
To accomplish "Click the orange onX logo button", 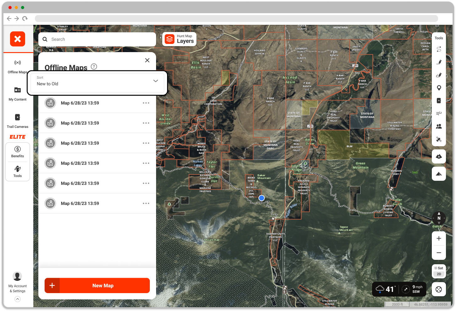I will point(18,39).
